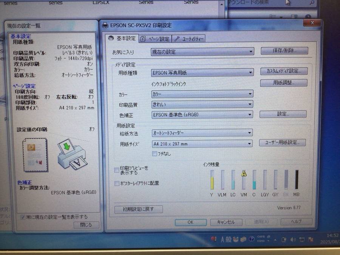Click the GY ink level bar

tap(276, 179)
